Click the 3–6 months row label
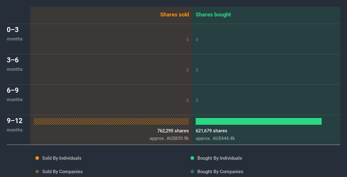Image resolution: width=347 pixels, height=177 pixels. pyautogui.click(x=15, y=64)
